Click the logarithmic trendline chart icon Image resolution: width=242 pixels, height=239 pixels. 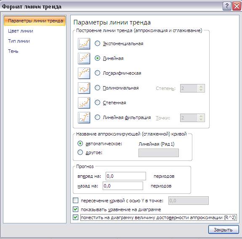[84, 73]
